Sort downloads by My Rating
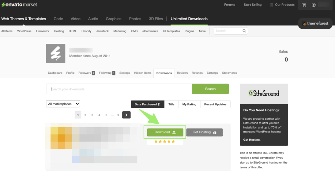The width and height of the screenshot is (335, 171). coord(189,104)
